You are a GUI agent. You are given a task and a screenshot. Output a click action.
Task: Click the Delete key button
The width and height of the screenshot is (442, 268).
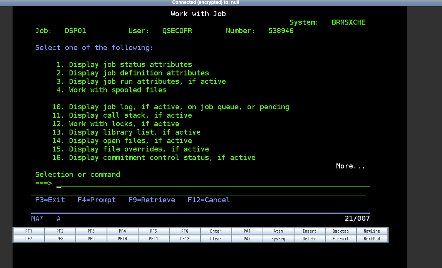coord(309,239)
